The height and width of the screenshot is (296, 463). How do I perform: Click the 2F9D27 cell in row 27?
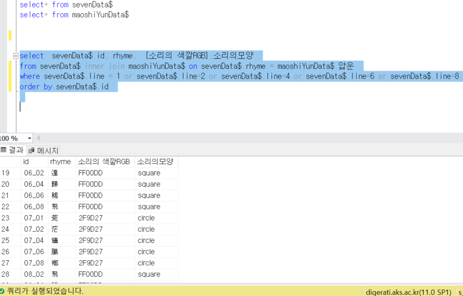click(x=105, y=262)
